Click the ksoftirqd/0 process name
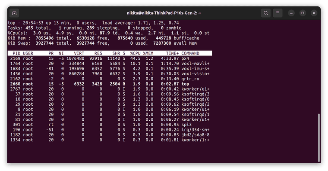The width and height of the screenshot is (328, 171). (x=196, y=99)
